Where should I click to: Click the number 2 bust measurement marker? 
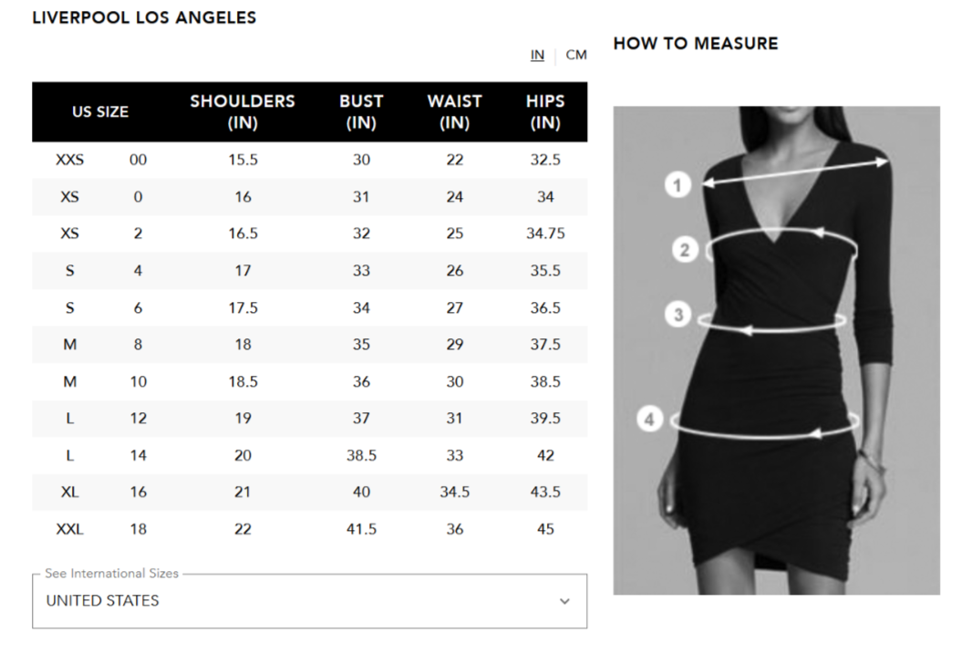coord(685,249)
